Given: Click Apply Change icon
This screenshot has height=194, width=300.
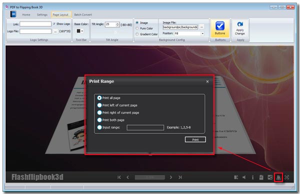Looking at the screenshot, I should point(240,28).
